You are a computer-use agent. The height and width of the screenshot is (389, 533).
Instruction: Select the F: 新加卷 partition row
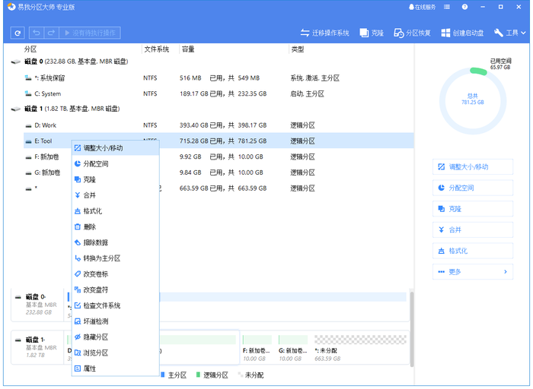[x=219, y=157]
